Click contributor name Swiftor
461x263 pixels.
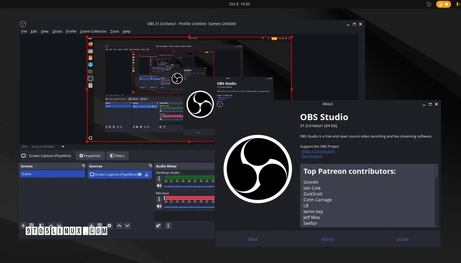click(311, 223)
